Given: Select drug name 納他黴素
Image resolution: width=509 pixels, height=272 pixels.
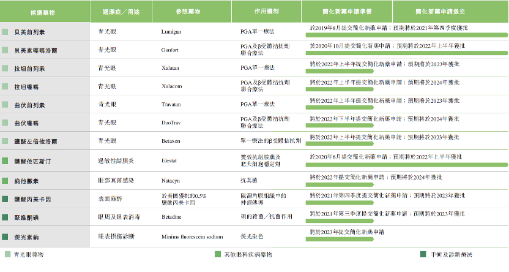Looking at the screenshot, I should click(x=26, y=181).
